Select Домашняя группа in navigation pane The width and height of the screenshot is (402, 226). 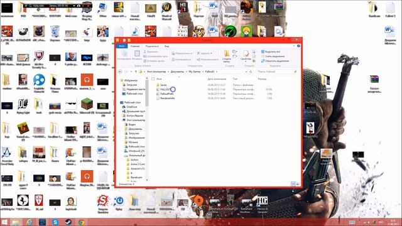pos(134,111)
